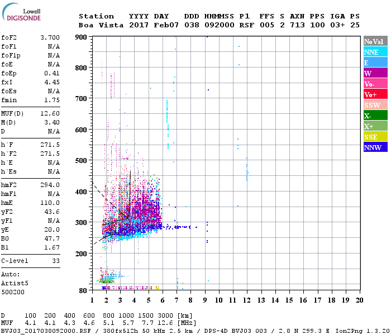The height and width of the screenshot is (335, 391).
Task: Click the year 2017 in header
Action: (x=139, y=25)
